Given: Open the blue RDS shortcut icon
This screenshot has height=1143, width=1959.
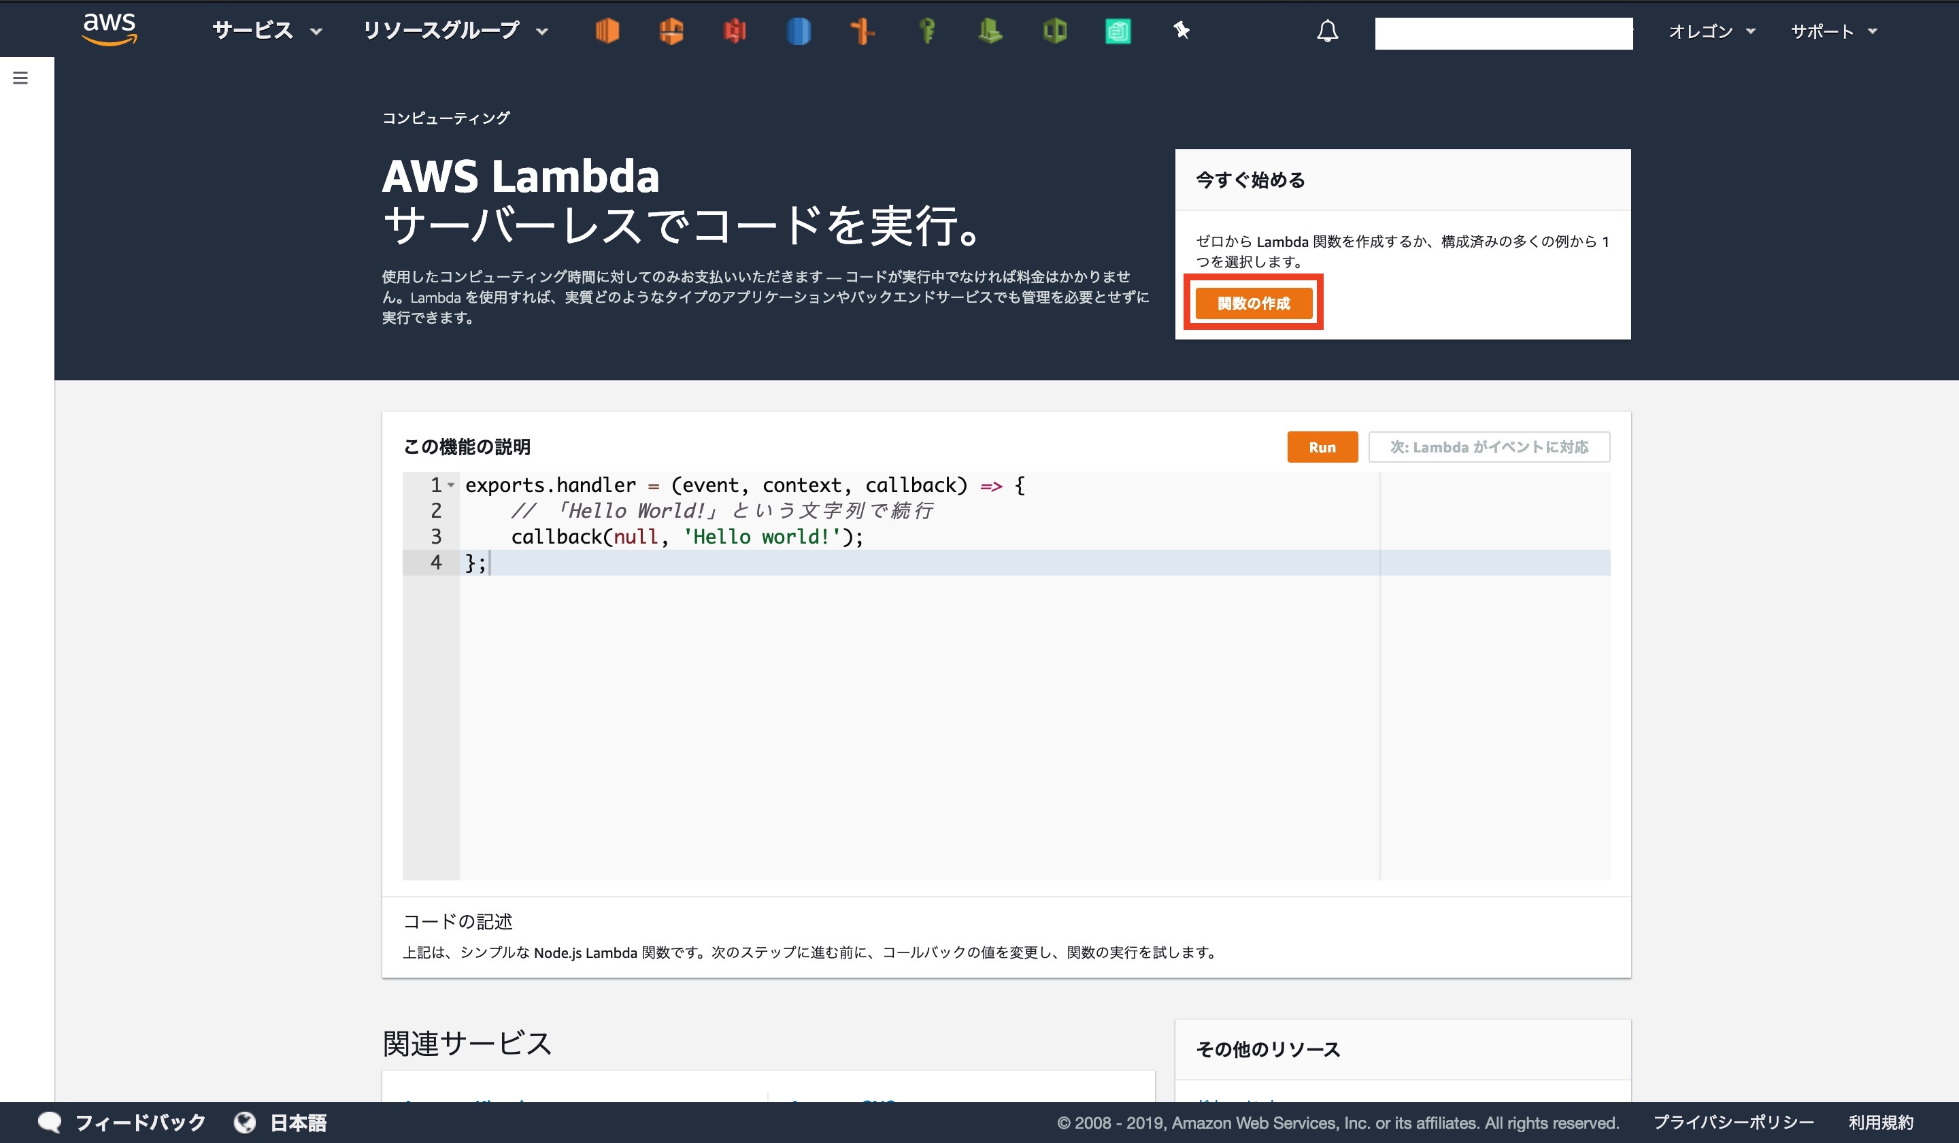Looking at the screenshot, I should (799, 31).
